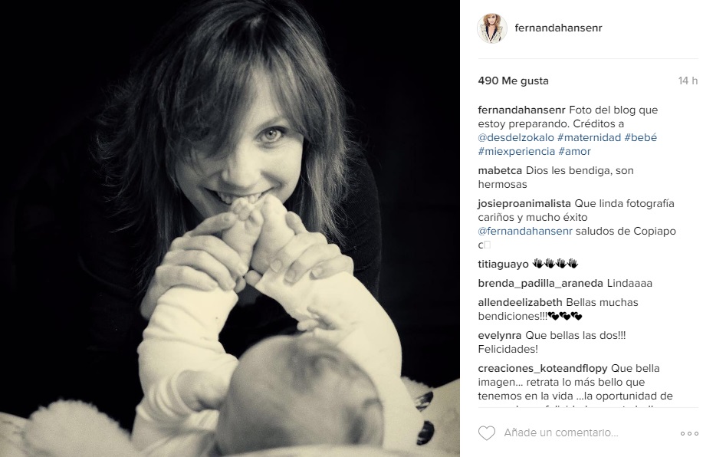Open the #miexperiencia hashtag
The height and width of the screenshot is (457, 703).
point(517,152)
